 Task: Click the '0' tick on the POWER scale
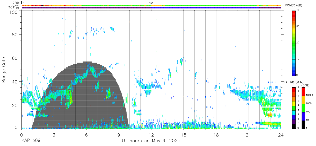(x=297, y=75)
